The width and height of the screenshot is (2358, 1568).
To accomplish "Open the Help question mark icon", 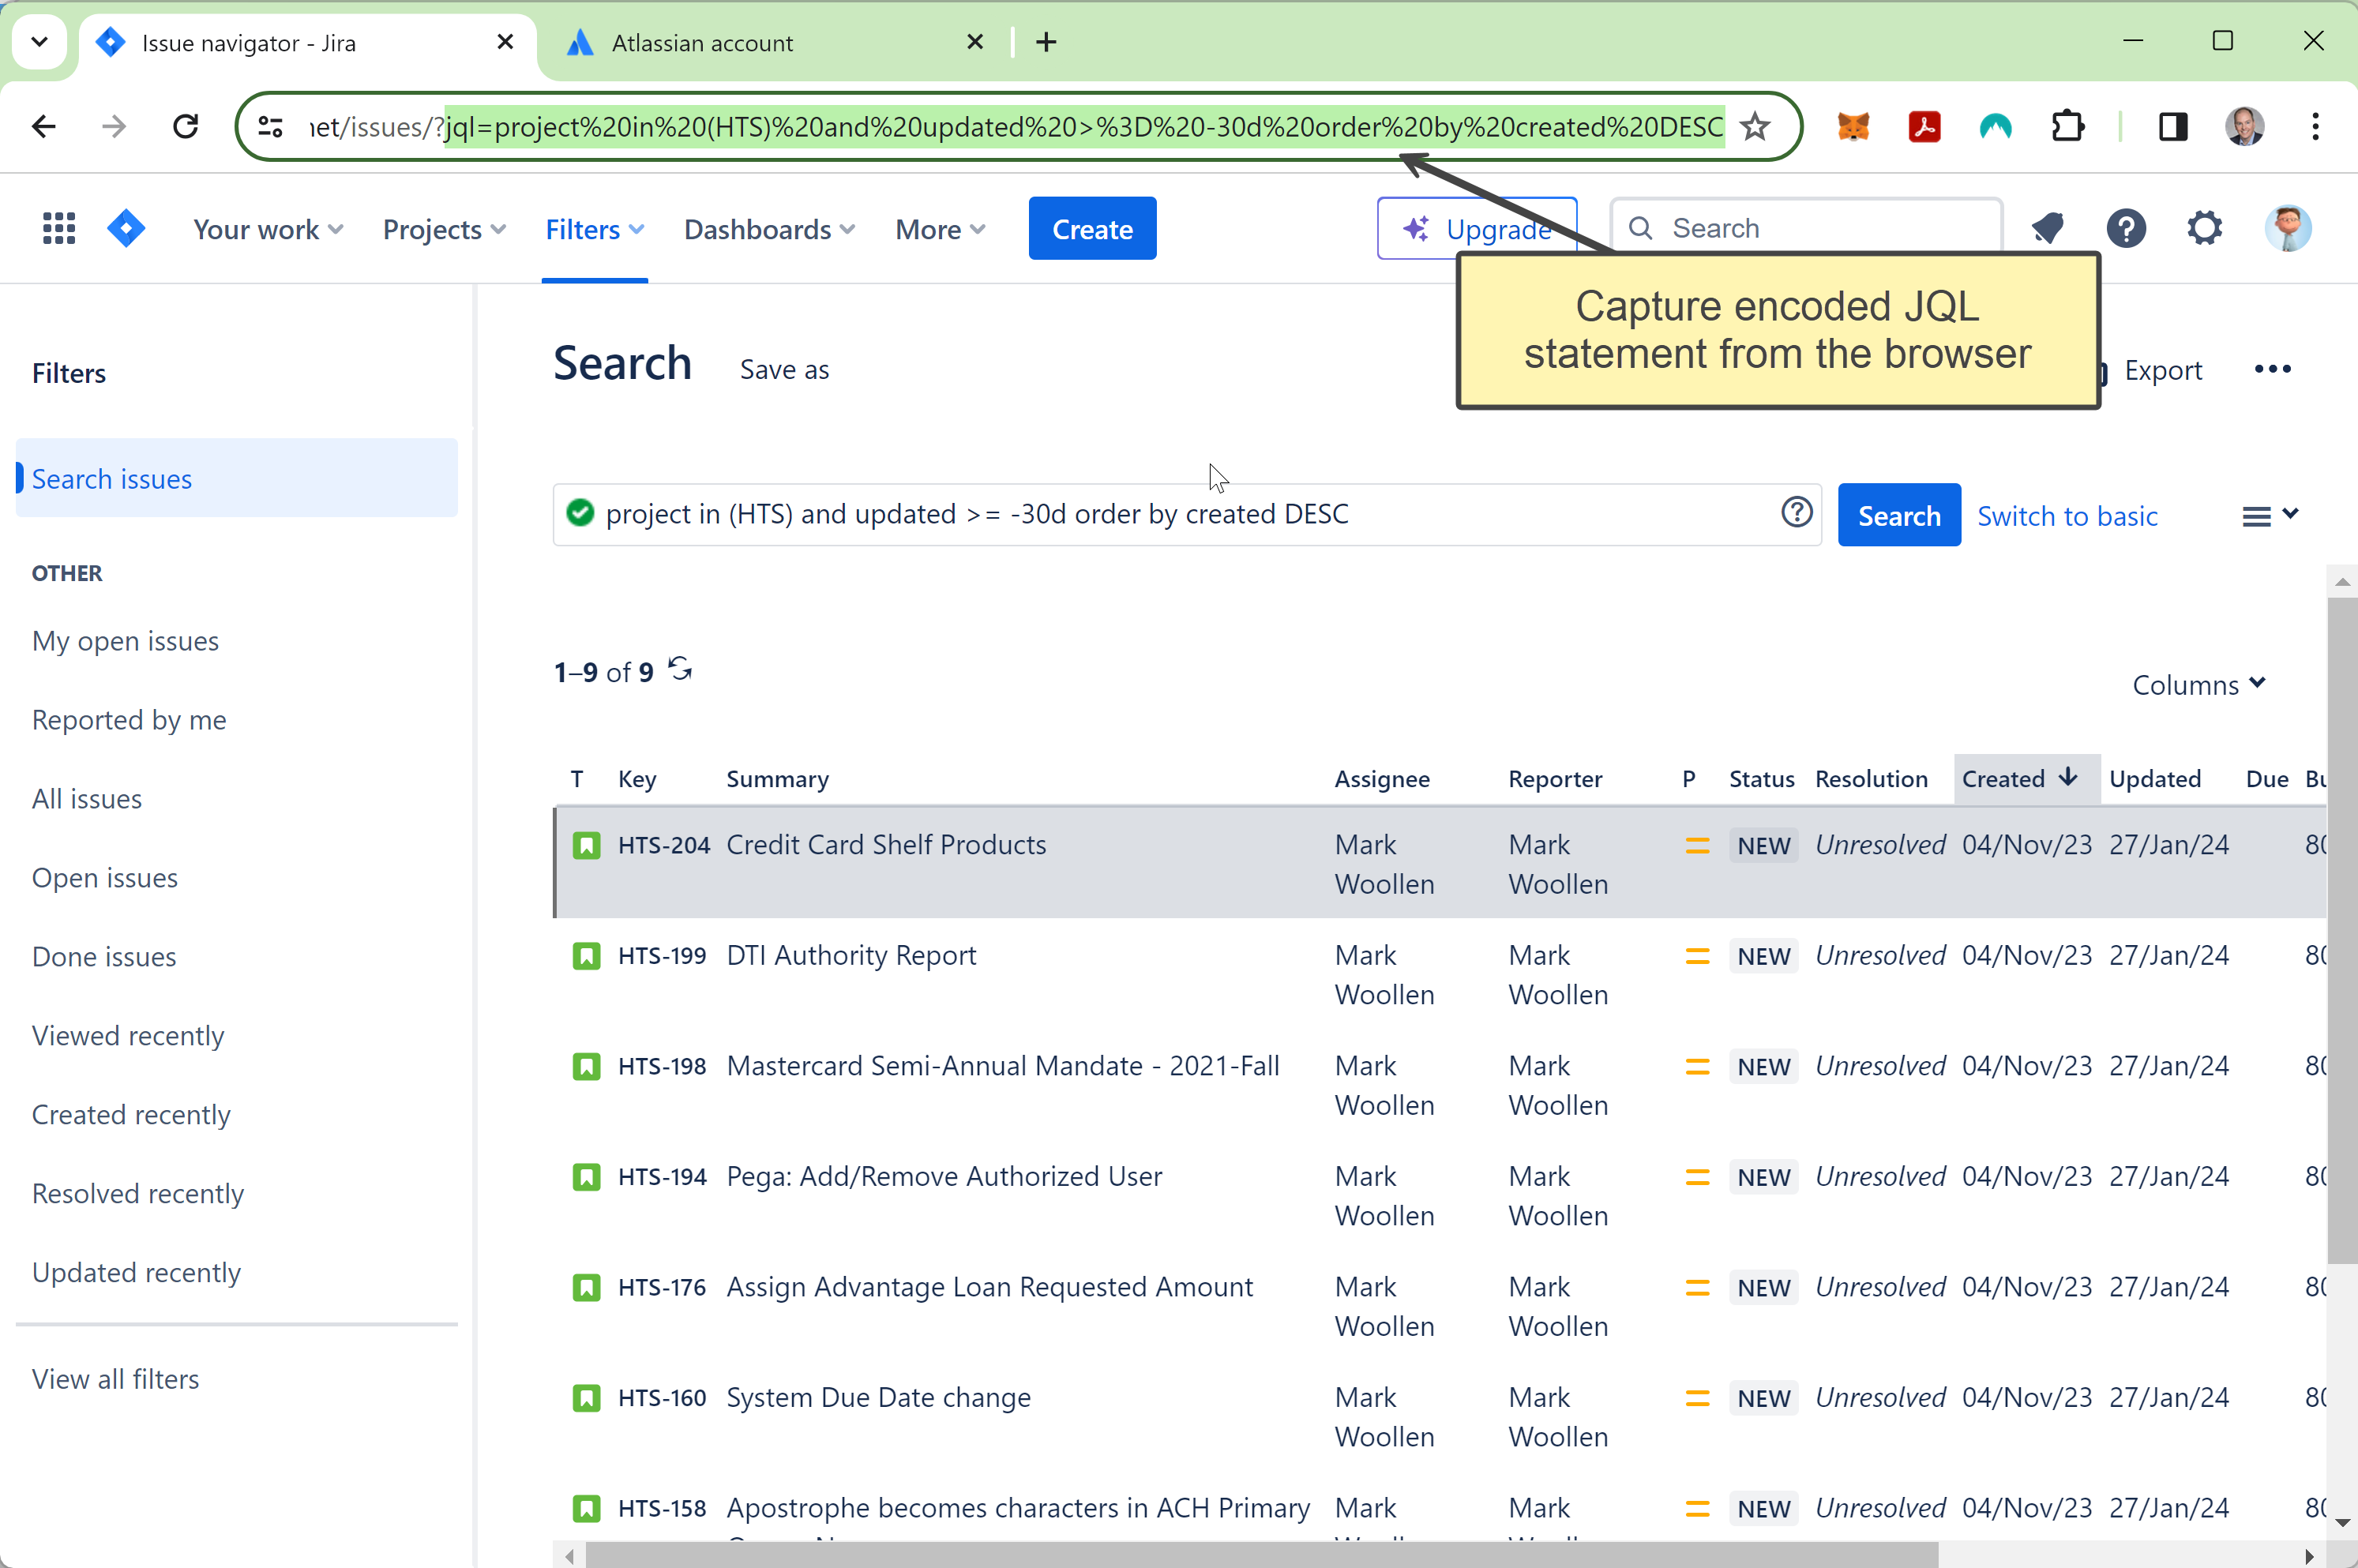I will (x=2126, y=229).
